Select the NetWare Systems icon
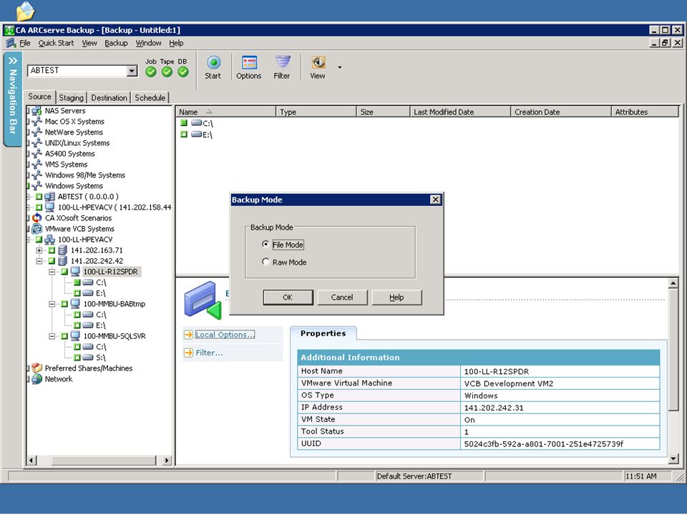This screenshot has width=687, height=515. click(x=36, y=132)
